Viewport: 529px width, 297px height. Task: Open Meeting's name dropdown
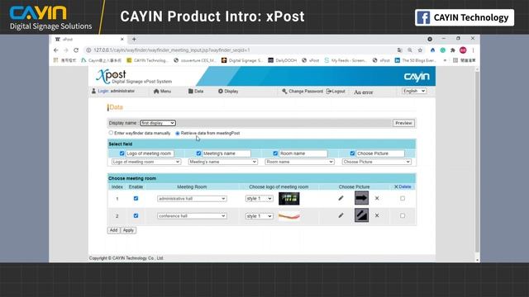[222, 162]
